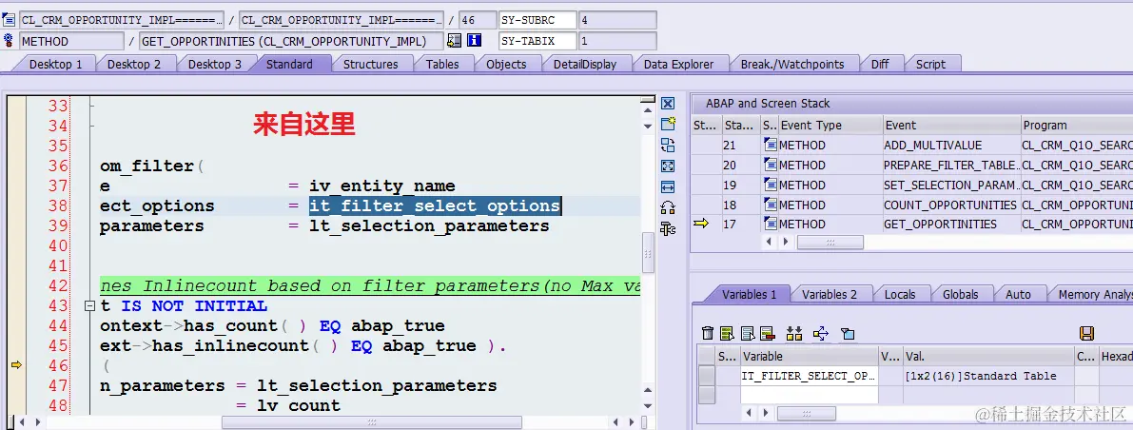Click the Event Type column header in stack
This screenshot has height=430, width=1133.
[830, 125]
